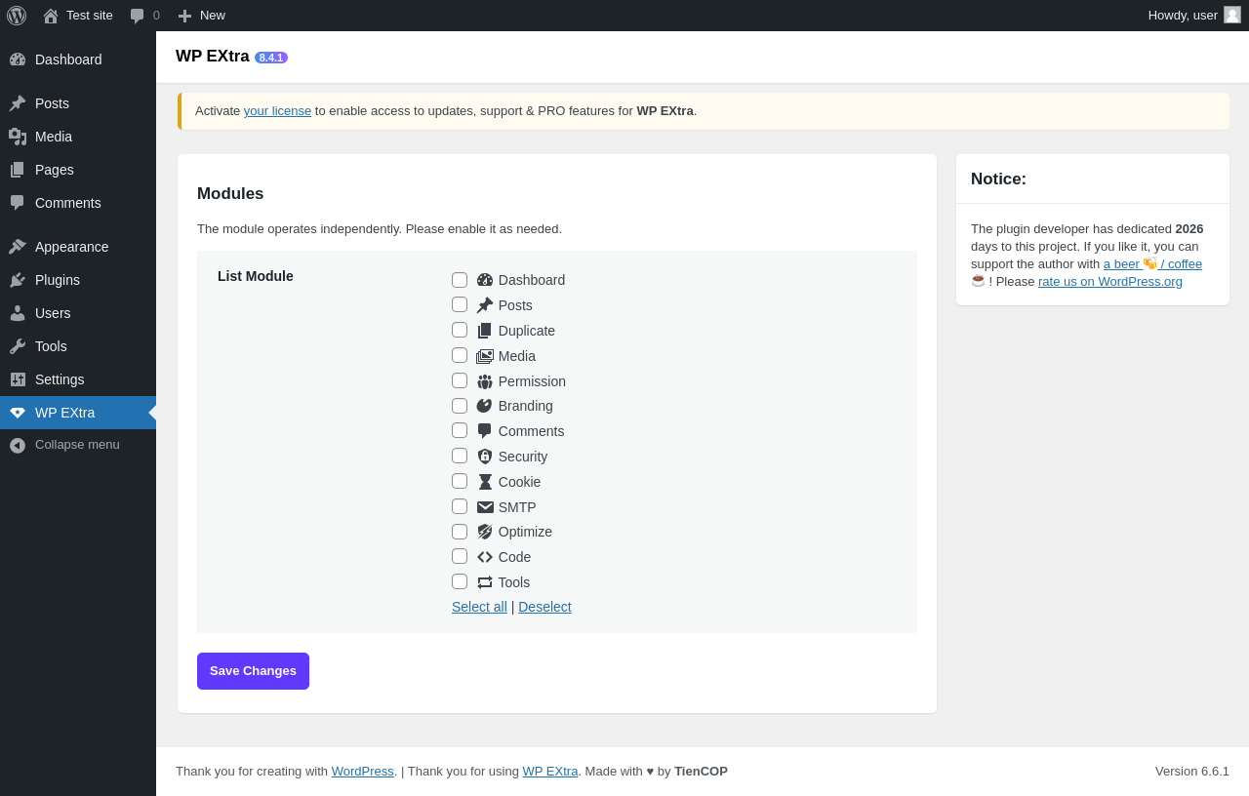The height and width of the screenshot is (796, 1249).
Task: Open the Dashboard sidebar menu label
Action: (x=68, y=60)
